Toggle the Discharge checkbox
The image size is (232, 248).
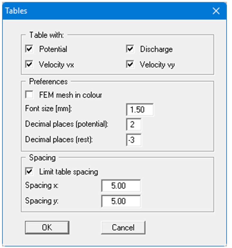130,49
